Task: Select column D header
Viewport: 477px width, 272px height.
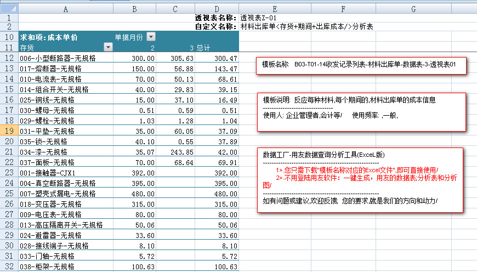Action: [x=217, y=9]
